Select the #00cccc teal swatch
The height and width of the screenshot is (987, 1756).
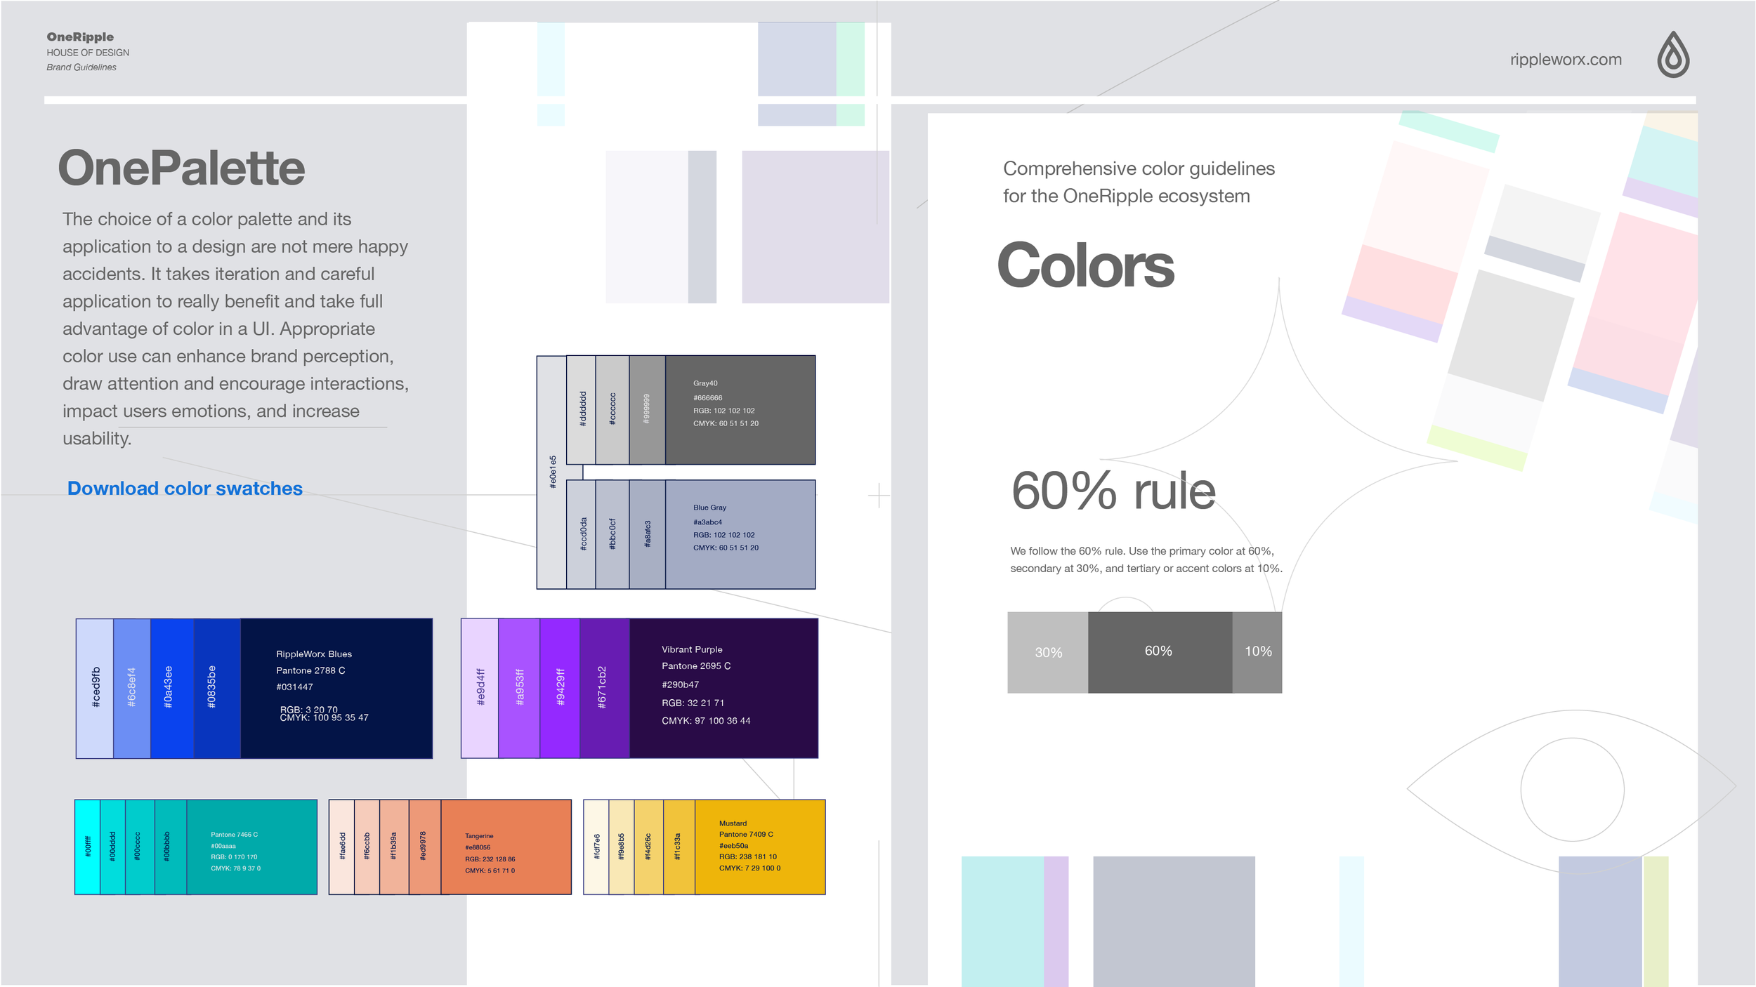pyautogui.click(x=140, y=847)
